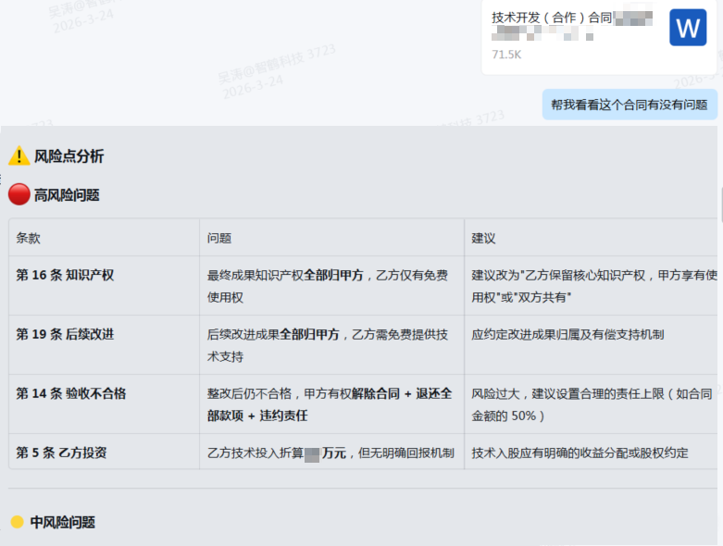Select the 第 16 条 知识产权 row cell
The image size is (723, 546).
tap(65, 275)
